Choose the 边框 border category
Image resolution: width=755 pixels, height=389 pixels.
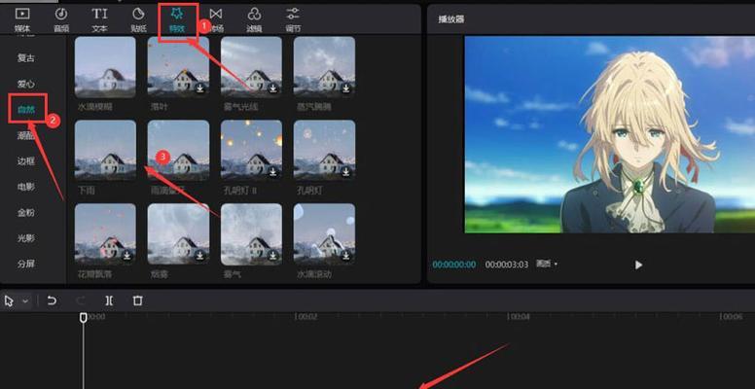coord(26,161)
